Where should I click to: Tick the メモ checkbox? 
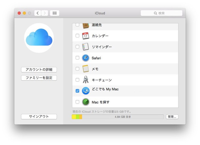77,69
